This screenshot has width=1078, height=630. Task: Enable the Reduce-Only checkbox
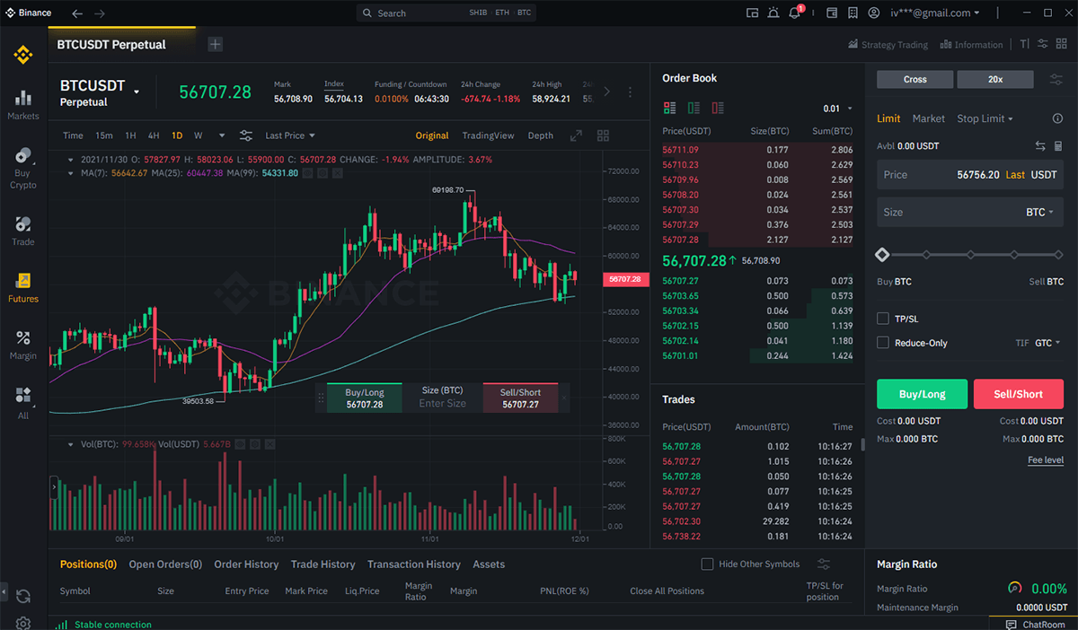click(882, 343)
